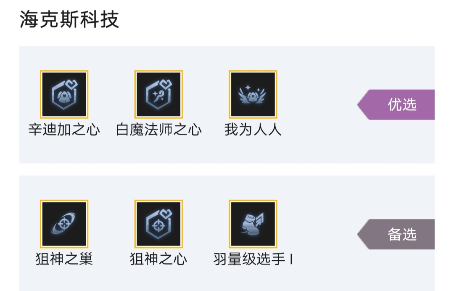Select the 狙神之心 crosshair hexagon icon
The image size is (454, 291).
158,224
